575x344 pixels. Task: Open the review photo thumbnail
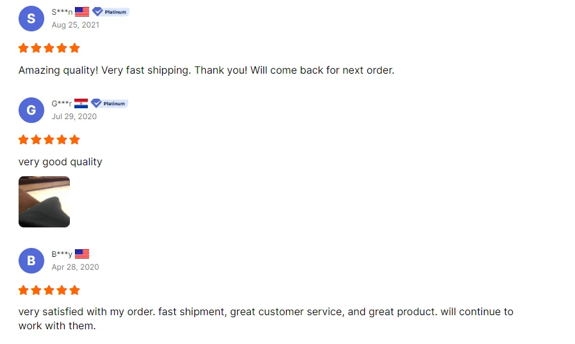[44, 202]
